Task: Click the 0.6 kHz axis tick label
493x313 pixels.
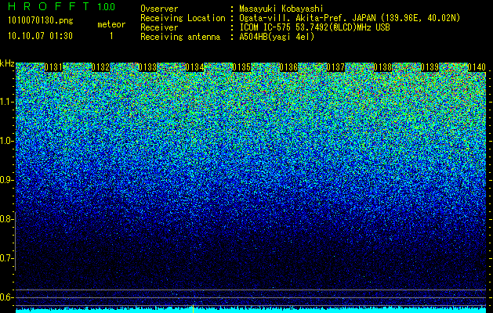Action: tap(5, 297)
